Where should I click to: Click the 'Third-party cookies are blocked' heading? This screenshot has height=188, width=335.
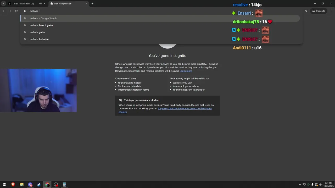[142, 100]
